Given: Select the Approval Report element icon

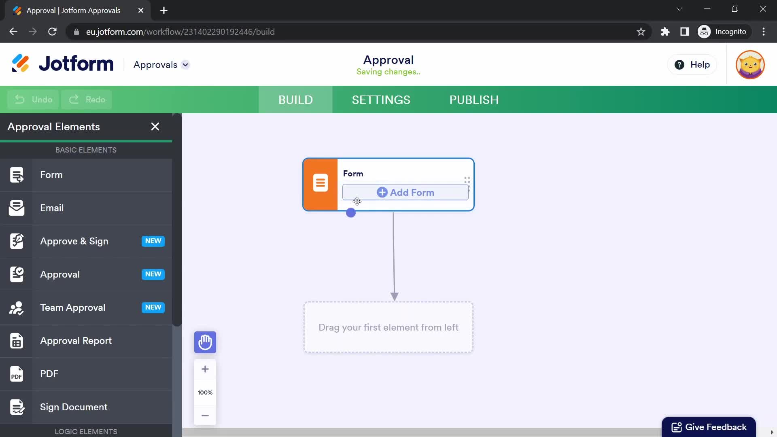Looking at the screenshot, I should click(x=17, y=341).
